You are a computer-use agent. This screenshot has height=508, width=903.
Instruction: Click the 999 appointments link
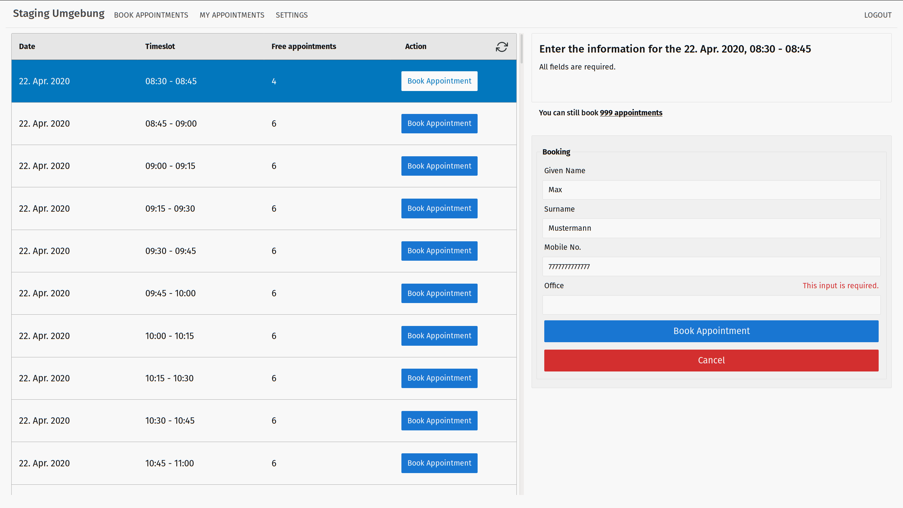tap(631, 113)
